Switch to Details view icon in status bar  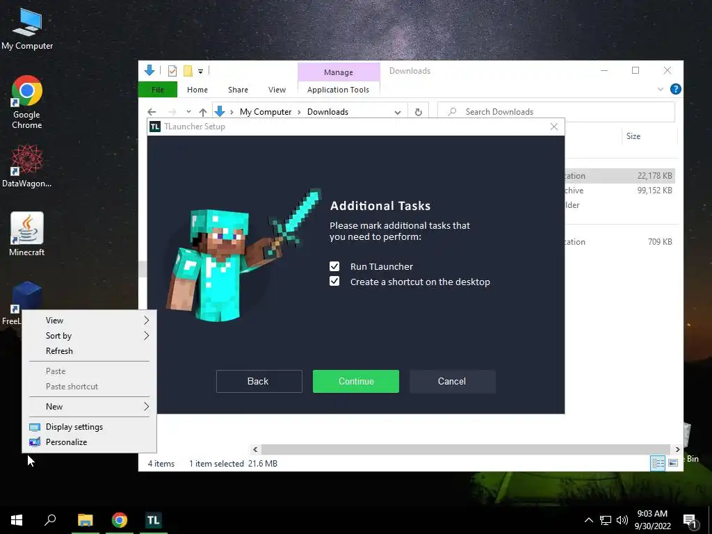pyautogui.click(x=658, y=463)
